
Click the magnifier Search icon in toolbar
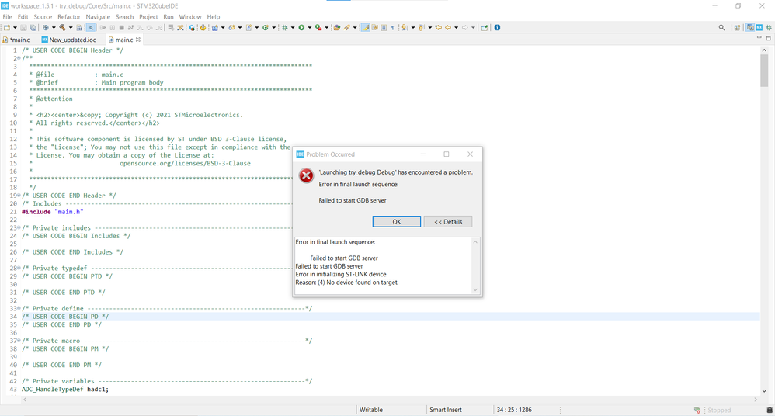click(721, 28)
